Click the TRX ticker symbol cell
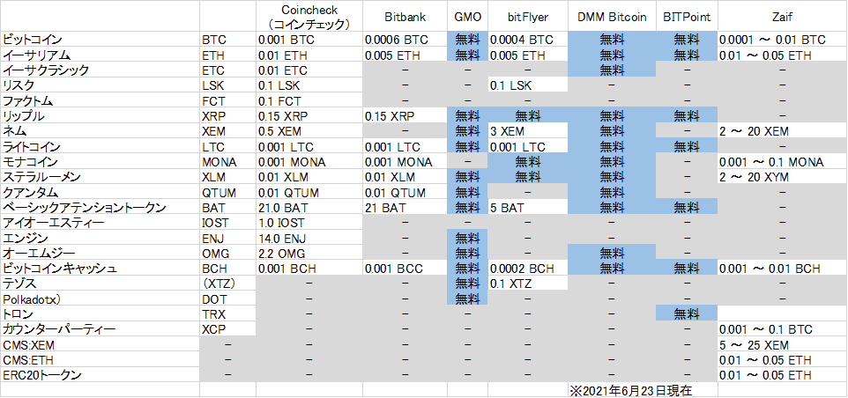The width and height of the screenshot is (848, 398). tap(227, 314)
